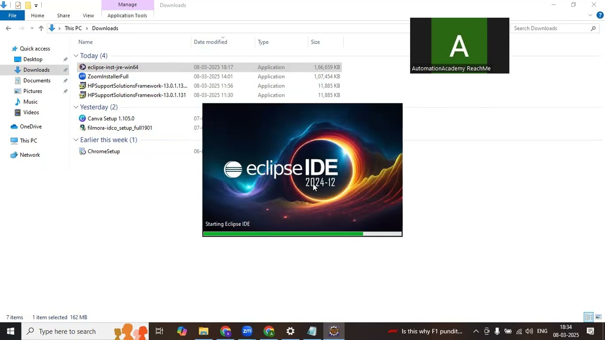Collapse the Yesterday (2) group
The image size is (605, 340).
[x=76, y=107]
